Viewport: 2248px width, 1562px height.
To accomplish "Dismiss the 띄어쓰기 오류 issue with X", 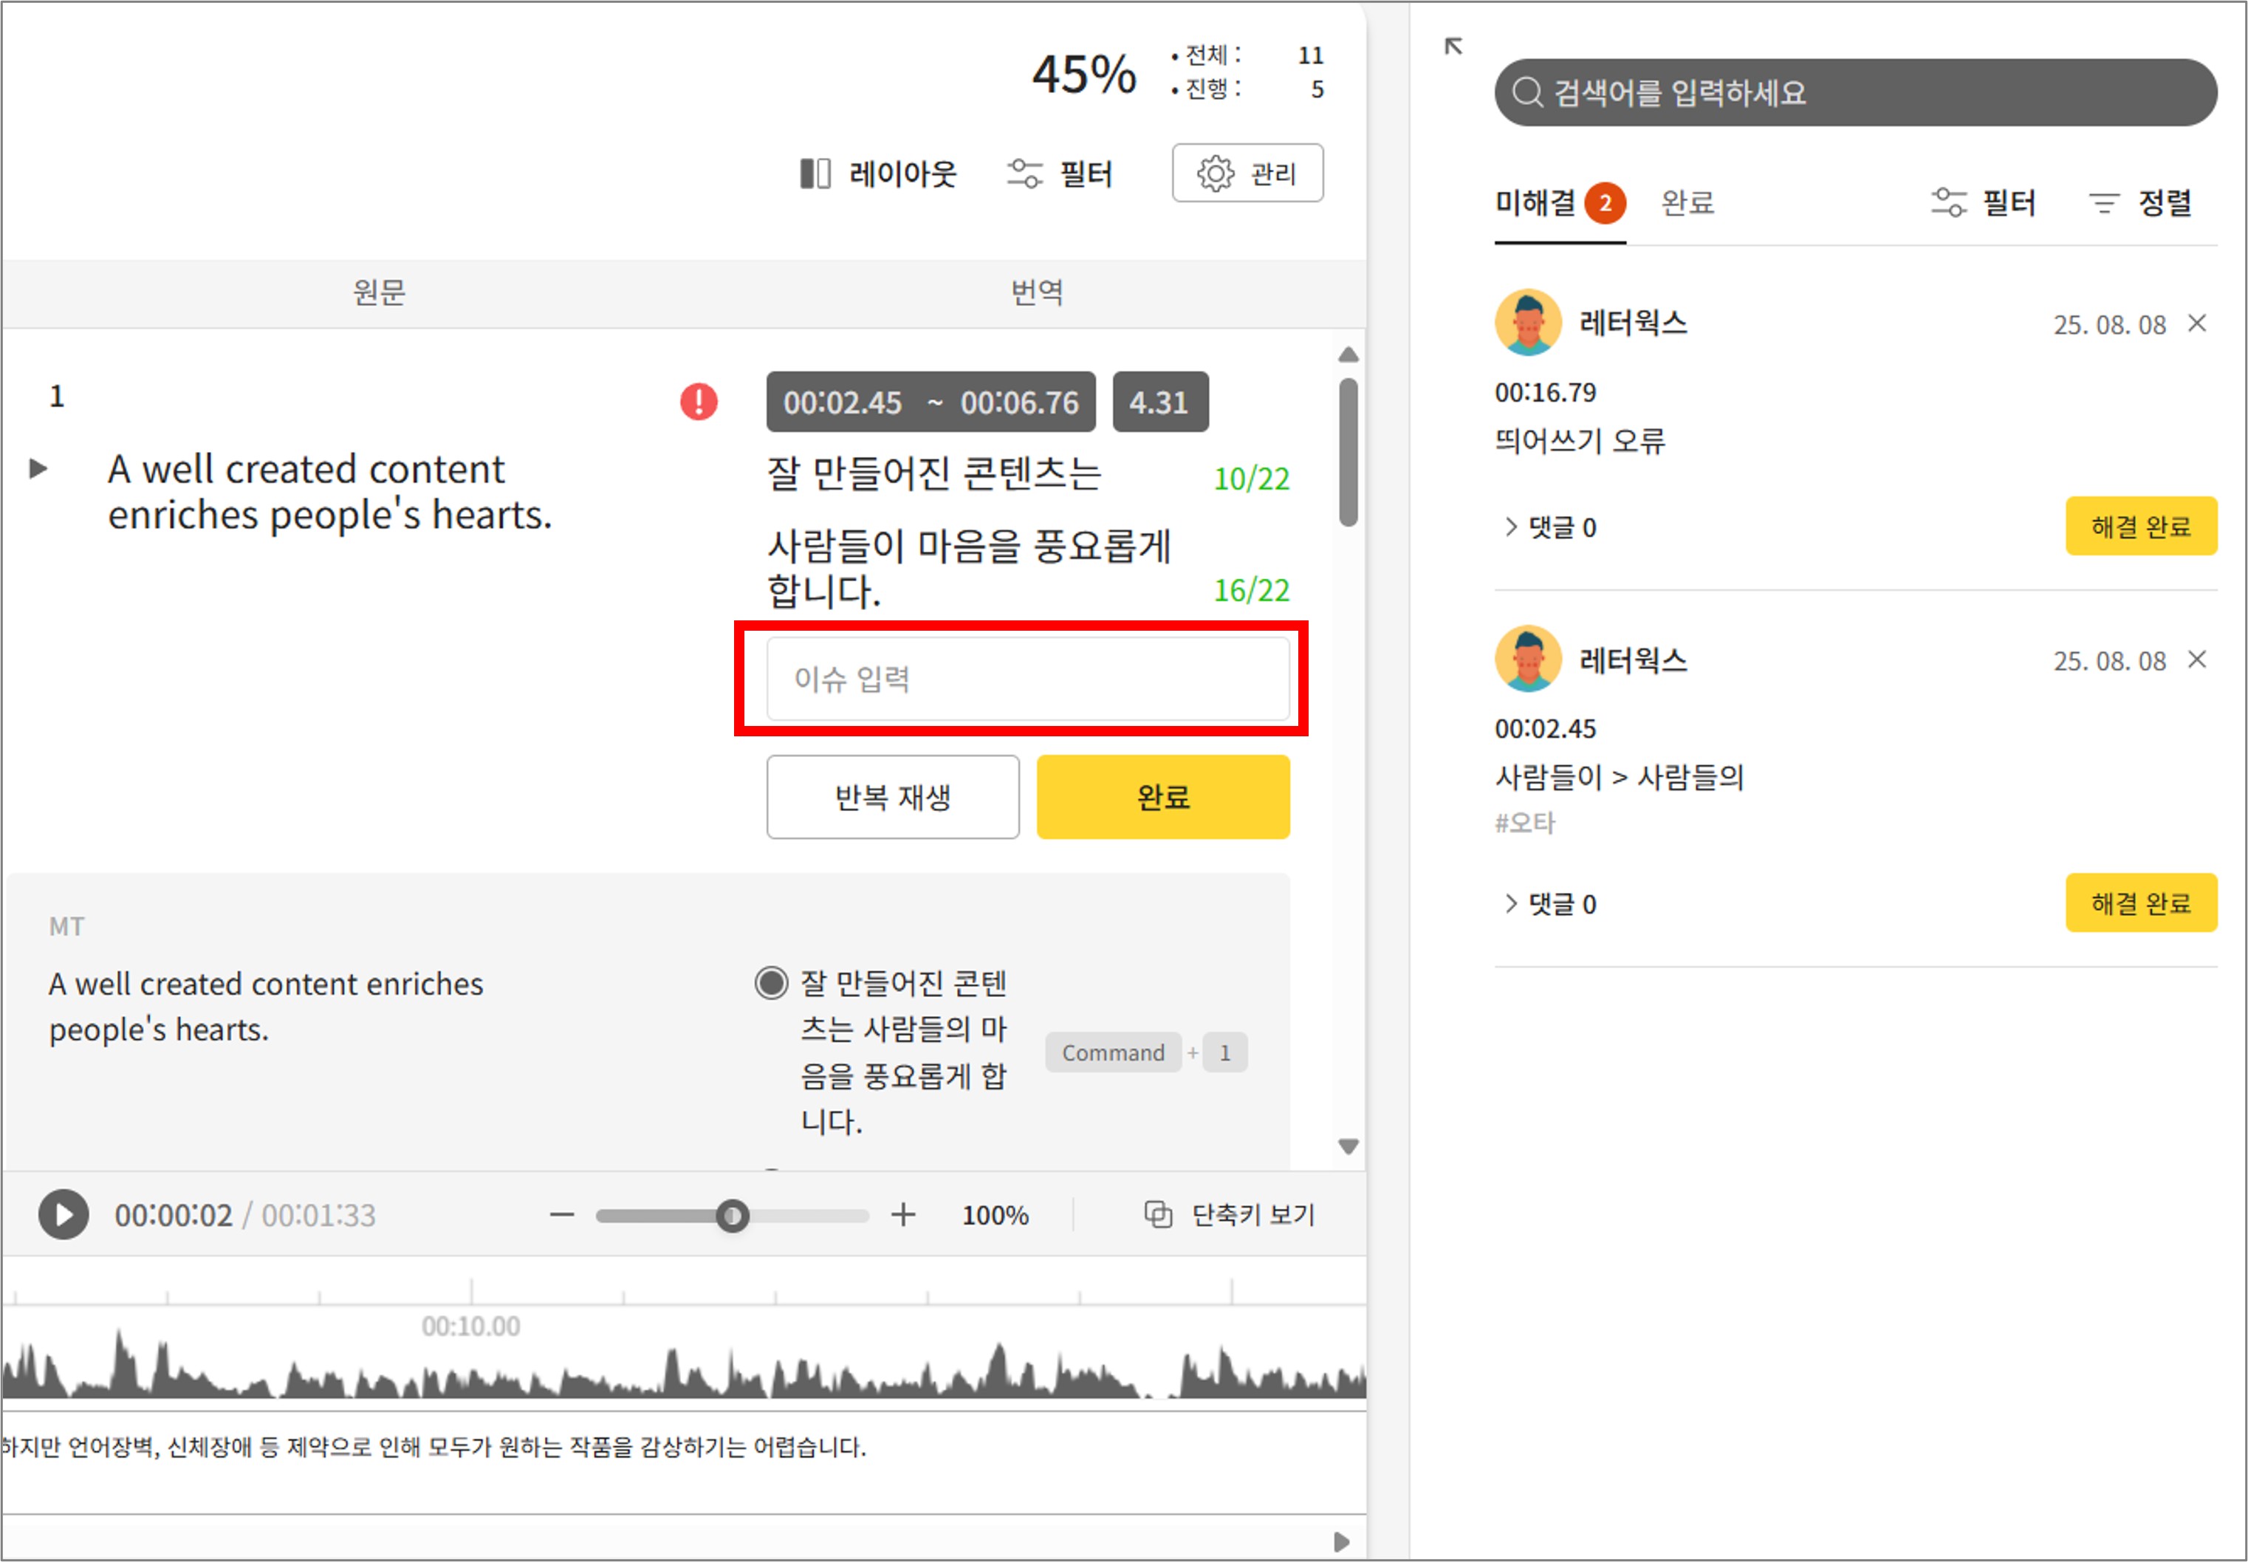I will (2197, 323).
